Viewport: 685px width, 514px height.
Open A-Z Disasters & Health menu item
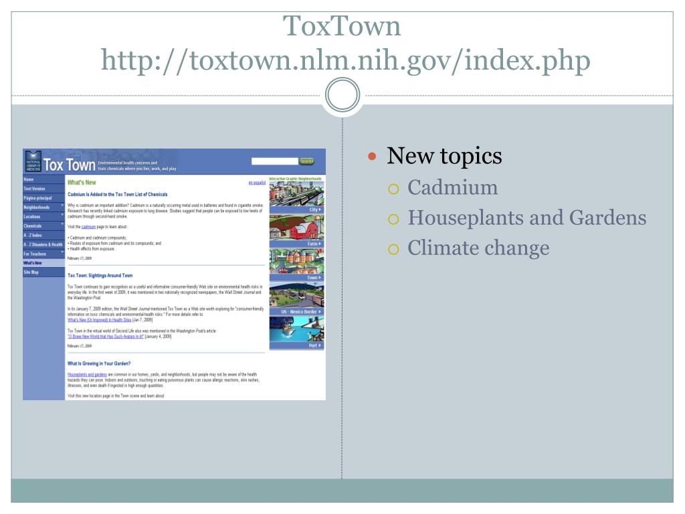(x=43, y=244)
